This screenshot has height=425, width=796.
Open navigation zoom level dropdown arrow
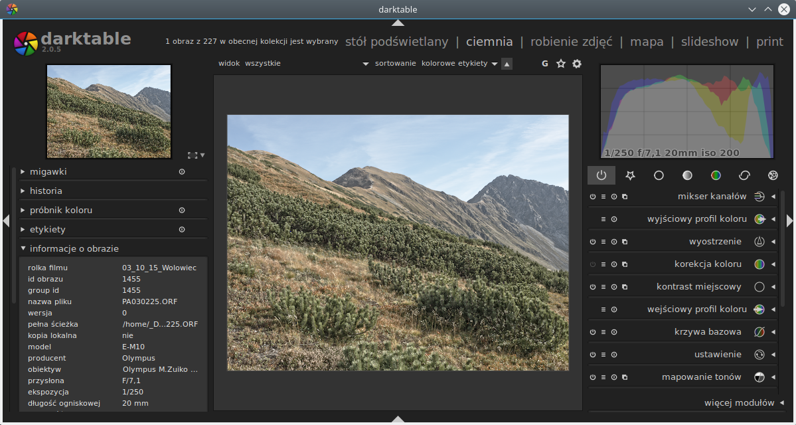[x=202, y=155]
